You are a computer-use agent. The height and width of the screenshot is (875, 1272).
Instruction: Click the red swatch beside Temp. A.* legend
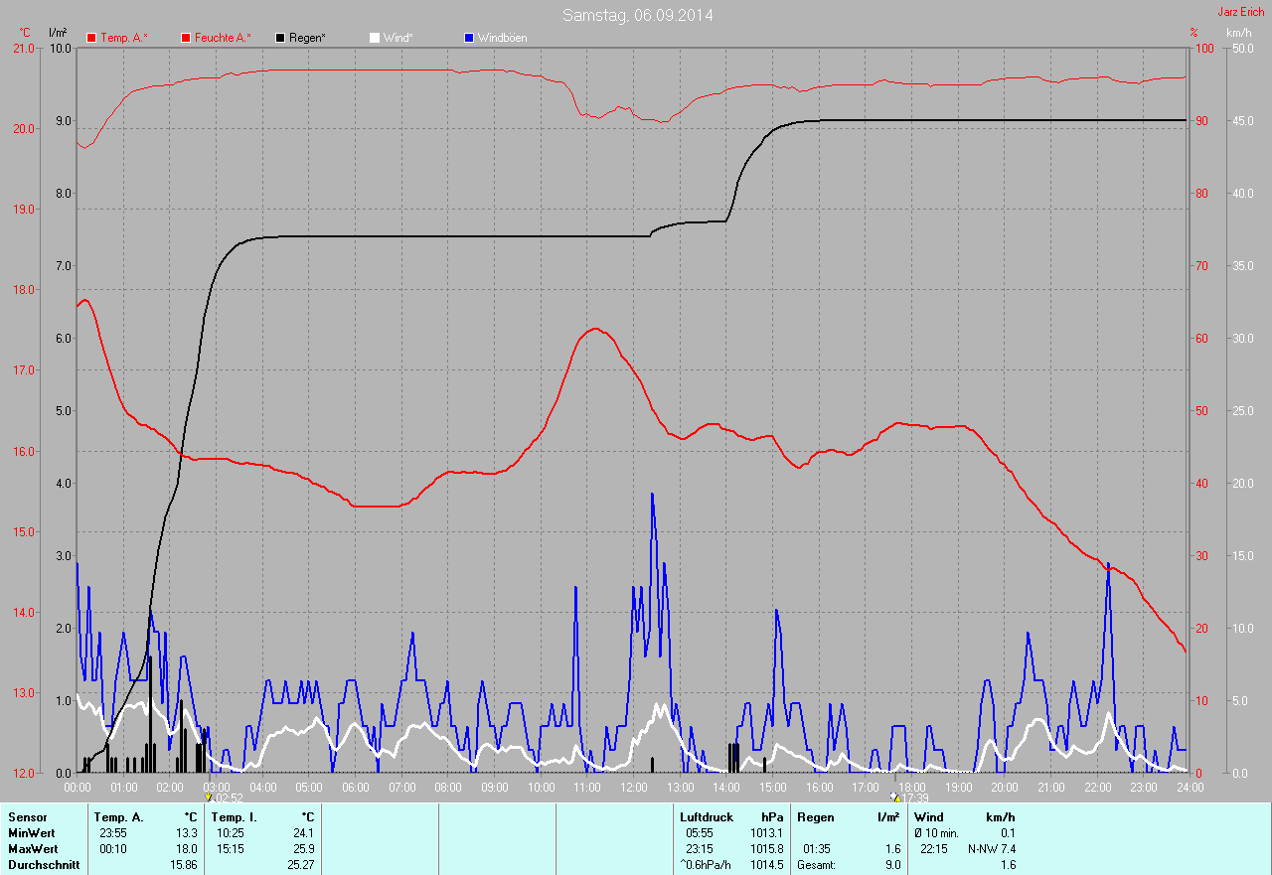click(x=91, y=38)
